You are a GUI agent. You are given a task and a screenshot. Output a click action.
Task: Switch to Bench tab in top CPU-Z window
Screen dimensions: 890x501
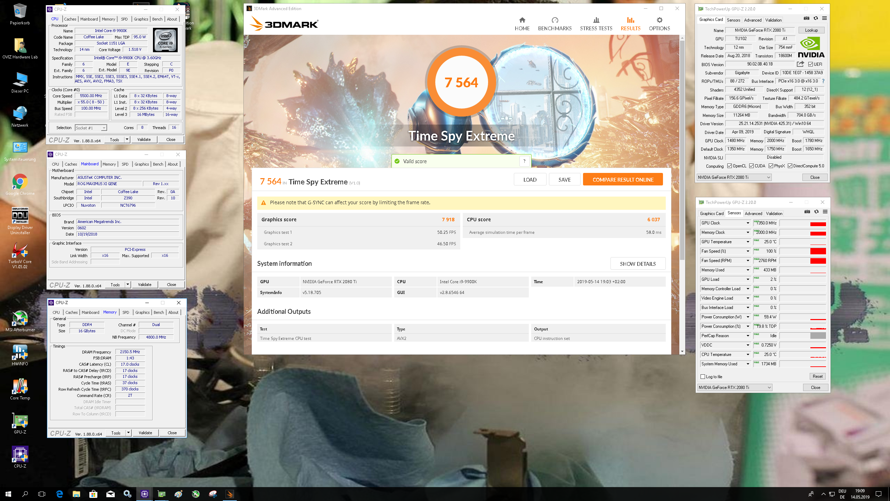coord(157,19)
